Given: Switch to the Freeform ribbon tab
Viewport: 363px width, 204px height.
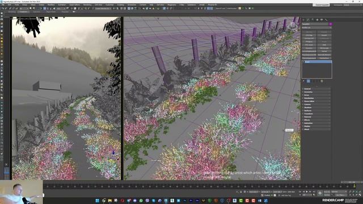Looking at the screenshot, I should point(23,12).
